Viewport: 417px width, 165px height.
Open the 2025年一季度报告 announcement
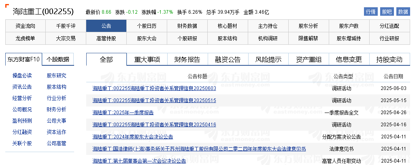(x=123, y=113)
